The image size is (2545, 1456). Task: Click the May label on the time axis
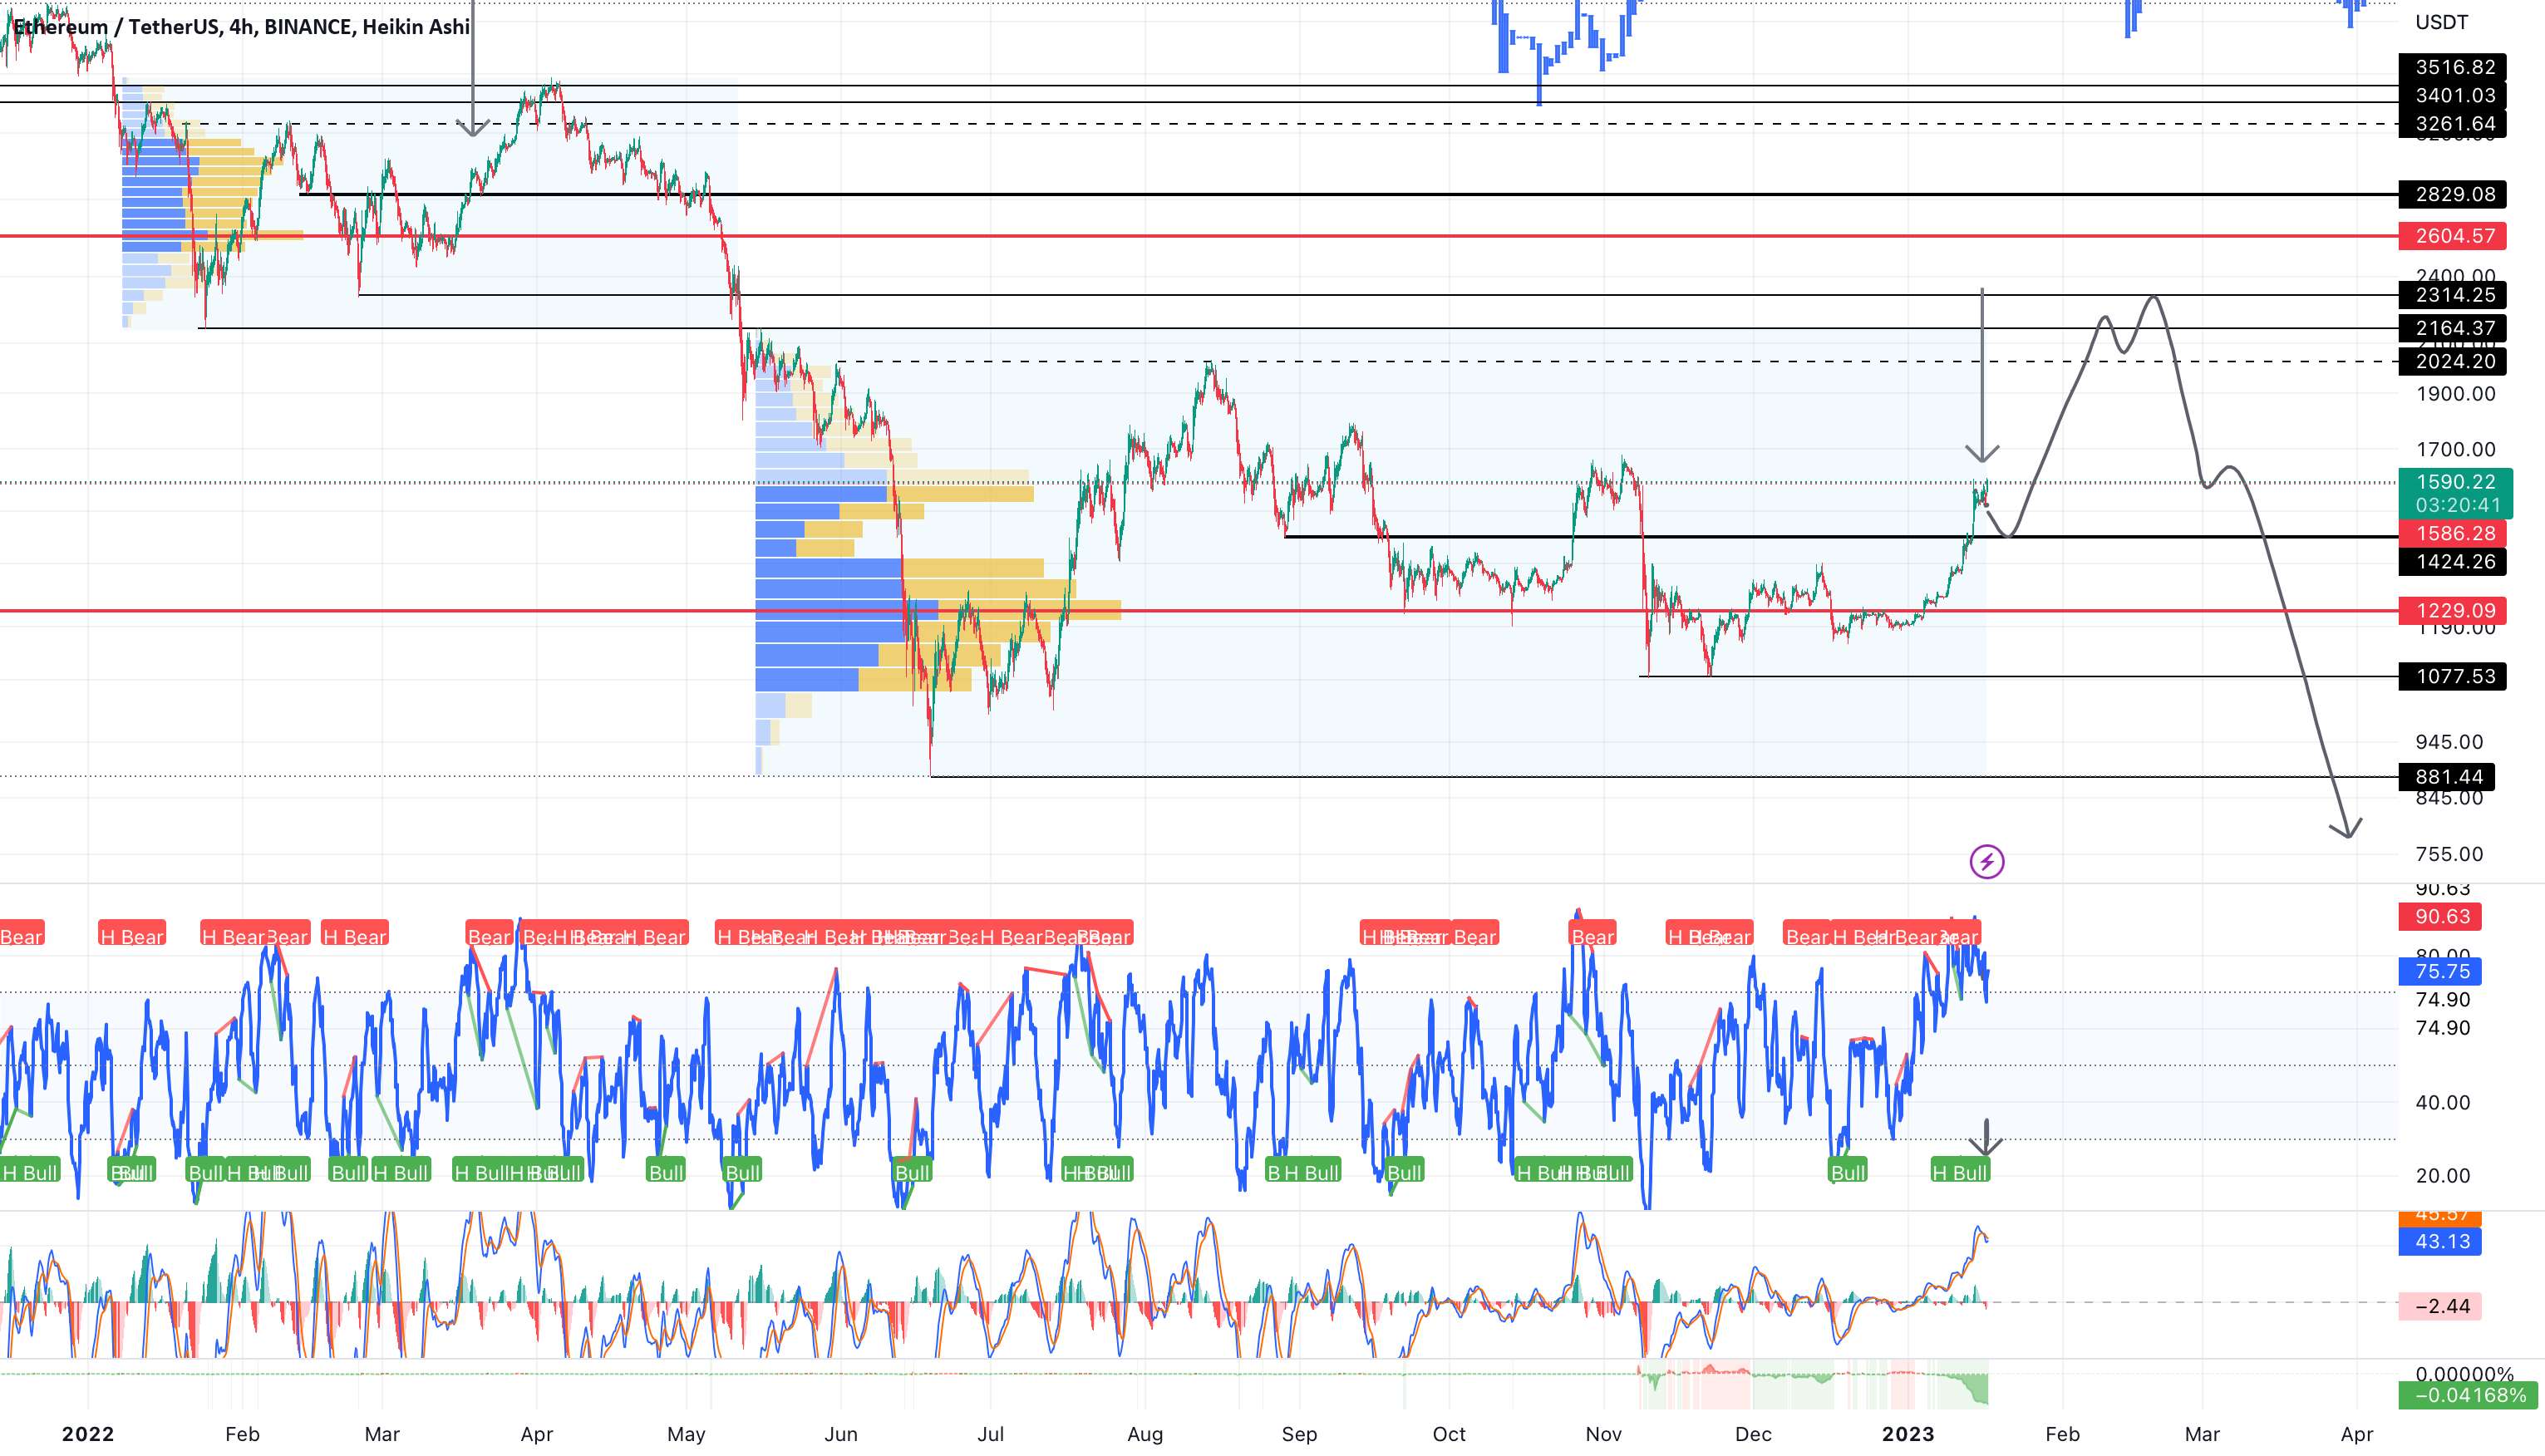(686, 1434)
